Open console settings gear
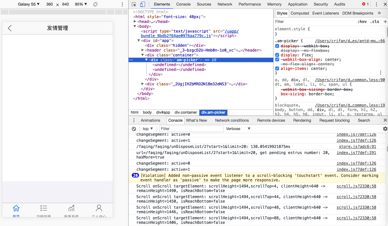 pyautogui.click(x=385, y=129)
